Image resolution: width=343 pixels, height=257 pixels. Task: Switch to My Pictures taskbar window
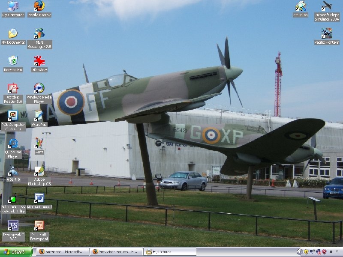pyautogui.click(x=170, y=252)
